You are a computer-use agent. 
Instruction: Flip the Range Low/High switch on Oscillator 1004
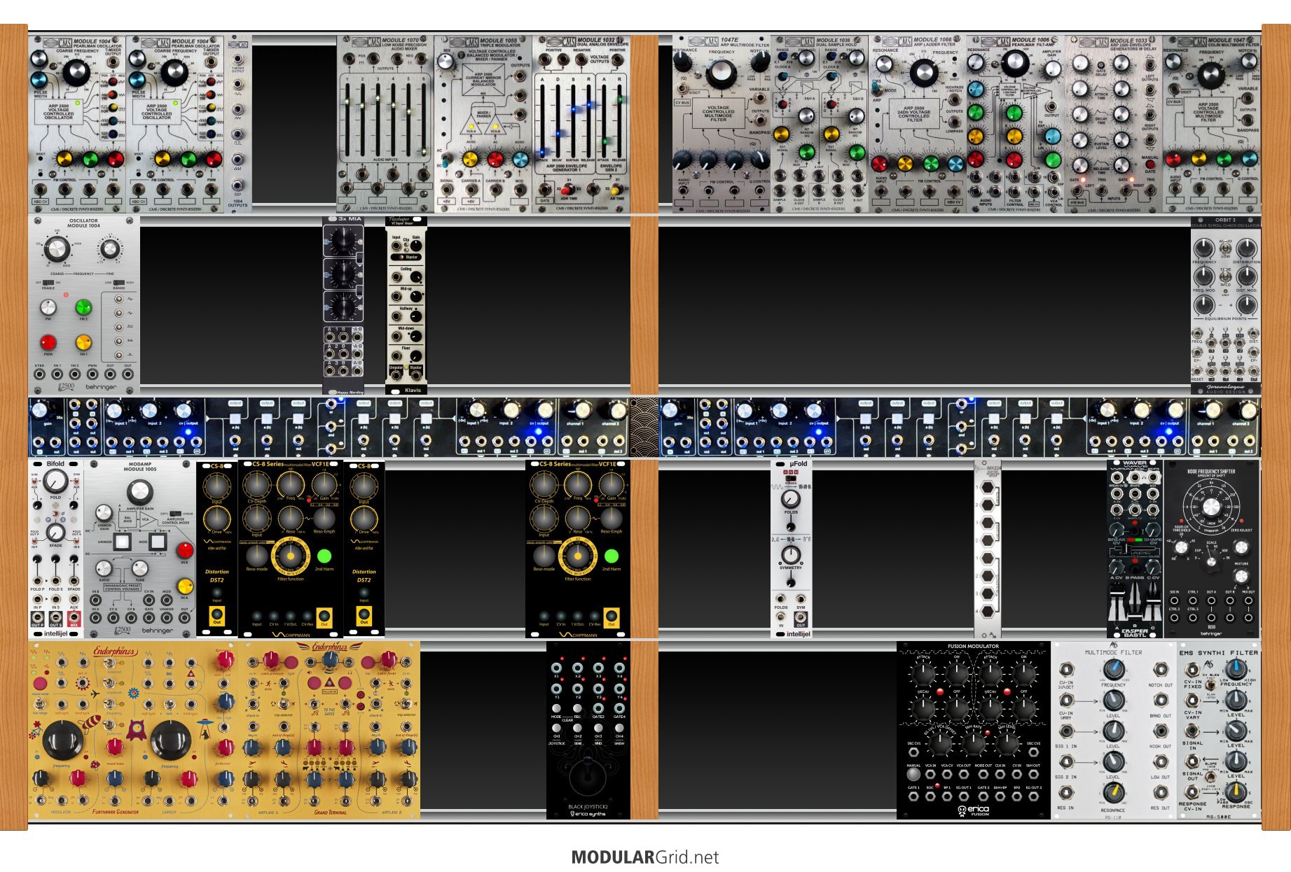click(x=118, y=283)
